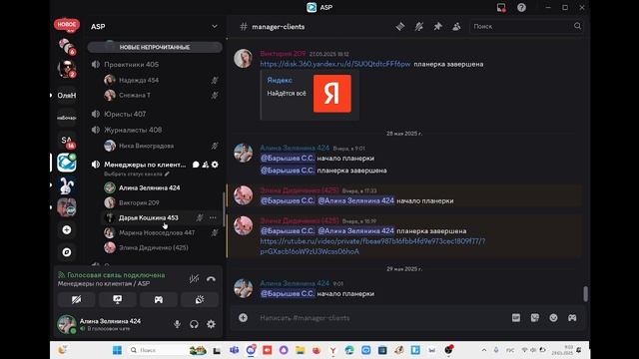639x359 pixels.
Task: Open User Settings gear in user panel
Action: (x=211, y=324)
